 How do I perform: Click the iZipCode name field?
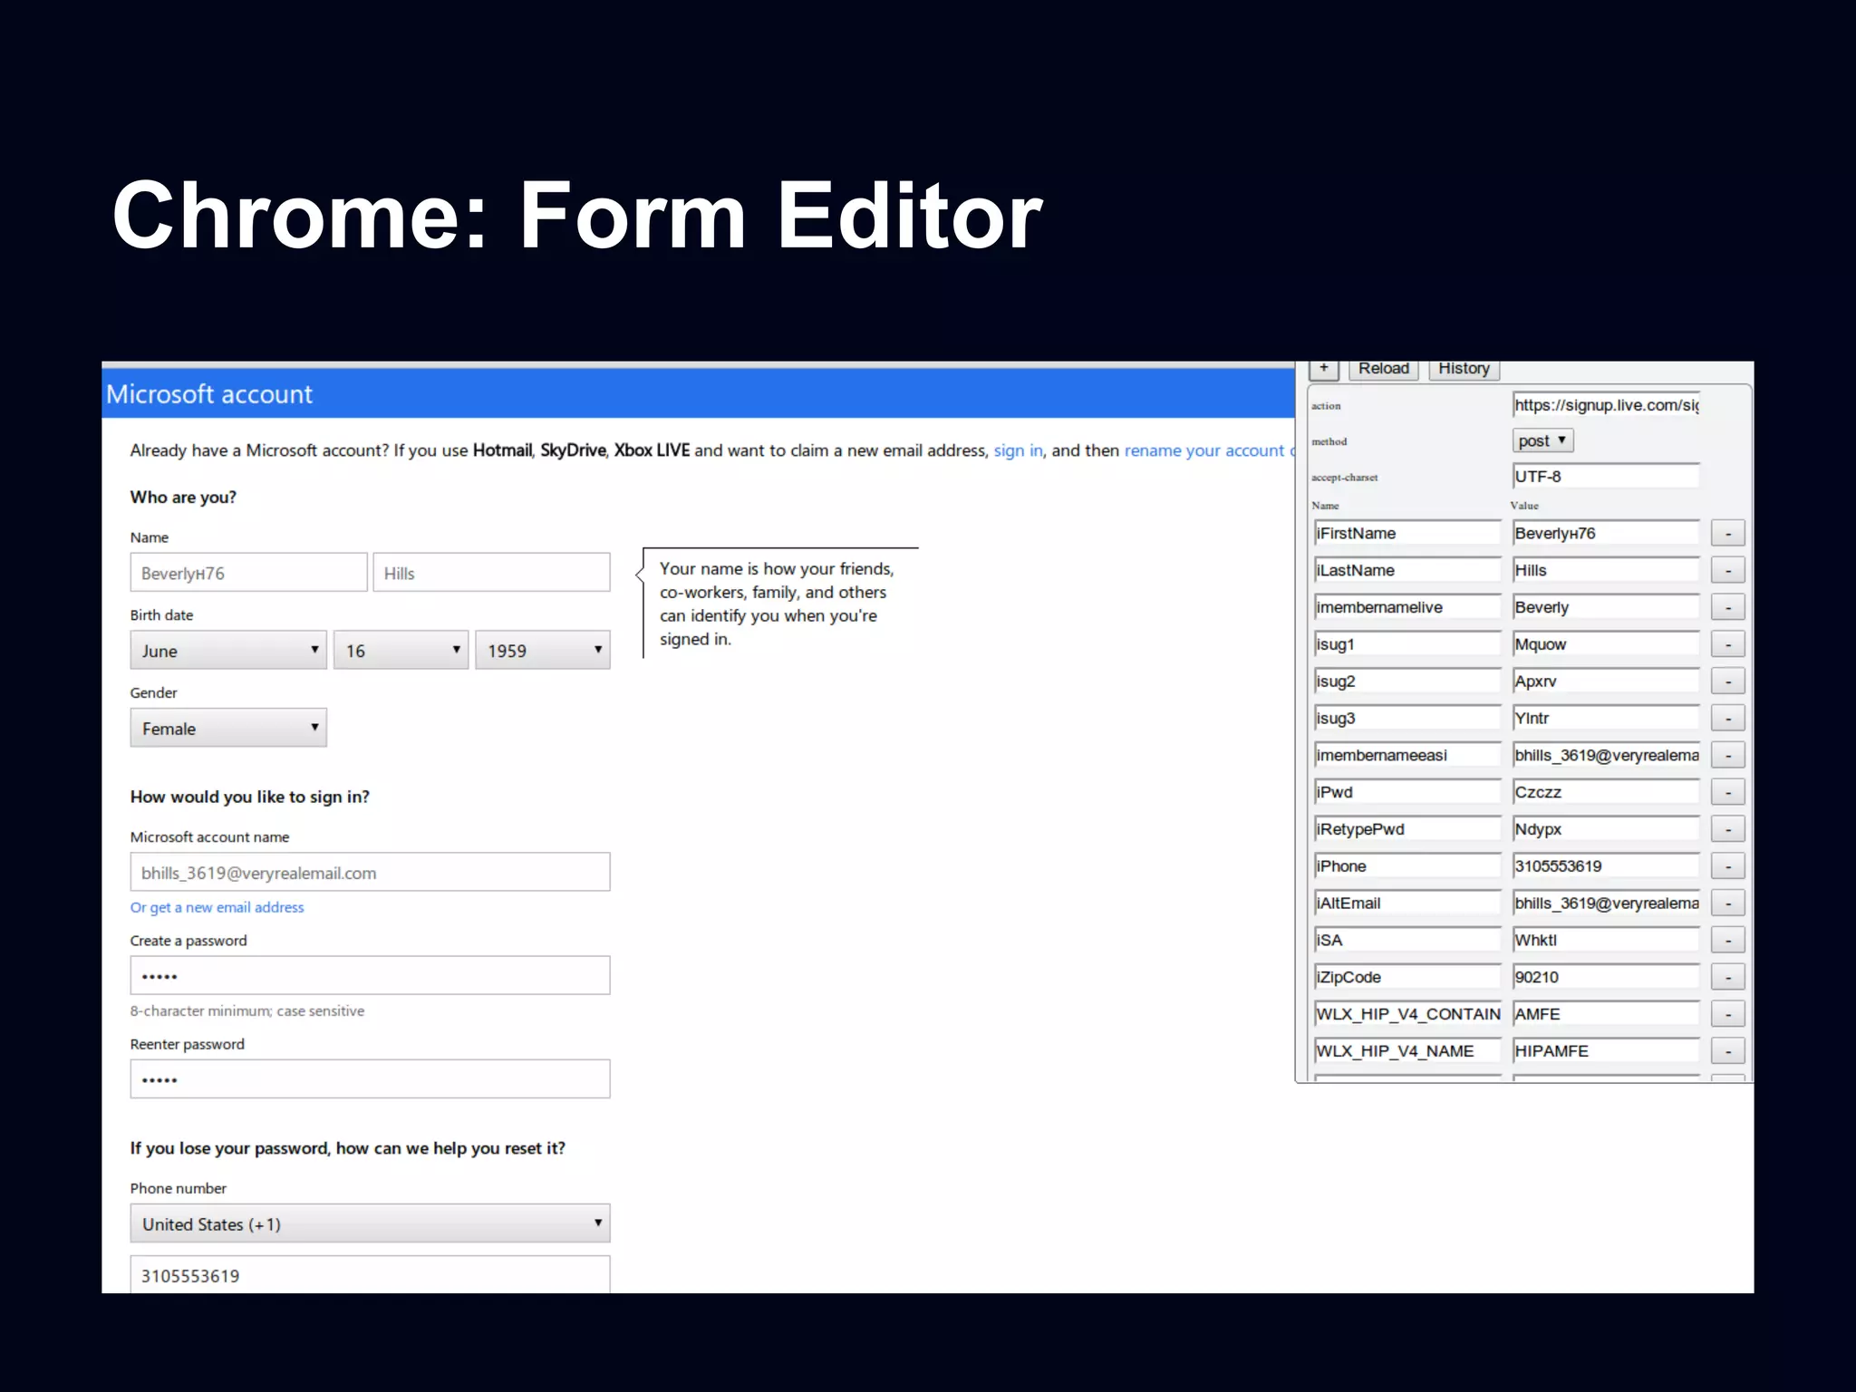pyautogui.click(x=1407, y=977)
